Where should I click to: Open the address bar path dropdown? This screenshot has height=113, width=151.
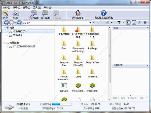click(90, 23)
